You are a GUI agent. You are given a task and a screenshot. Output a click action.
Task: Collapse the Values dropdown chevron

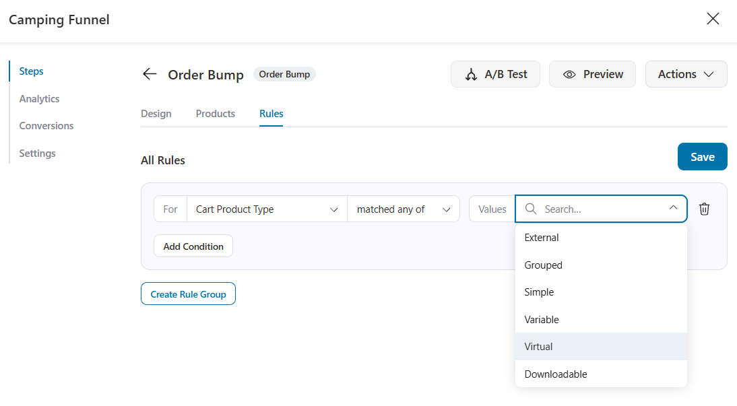(673, 207)
